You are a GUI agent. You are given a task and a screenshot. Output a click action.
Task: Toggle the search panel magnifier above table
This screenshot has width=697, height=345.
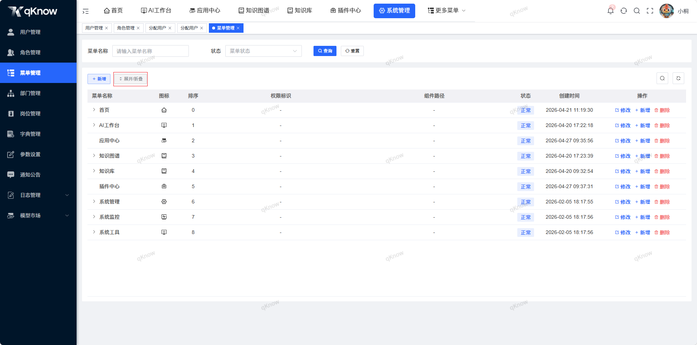click(662, 78)
